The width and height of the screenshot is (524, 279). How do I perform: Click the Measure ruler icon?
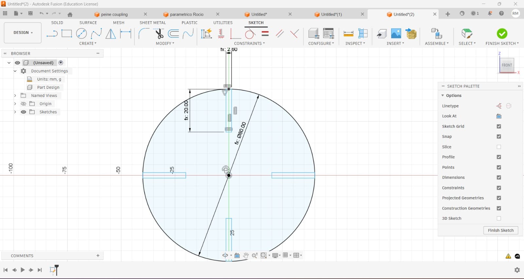coord(348,33)
